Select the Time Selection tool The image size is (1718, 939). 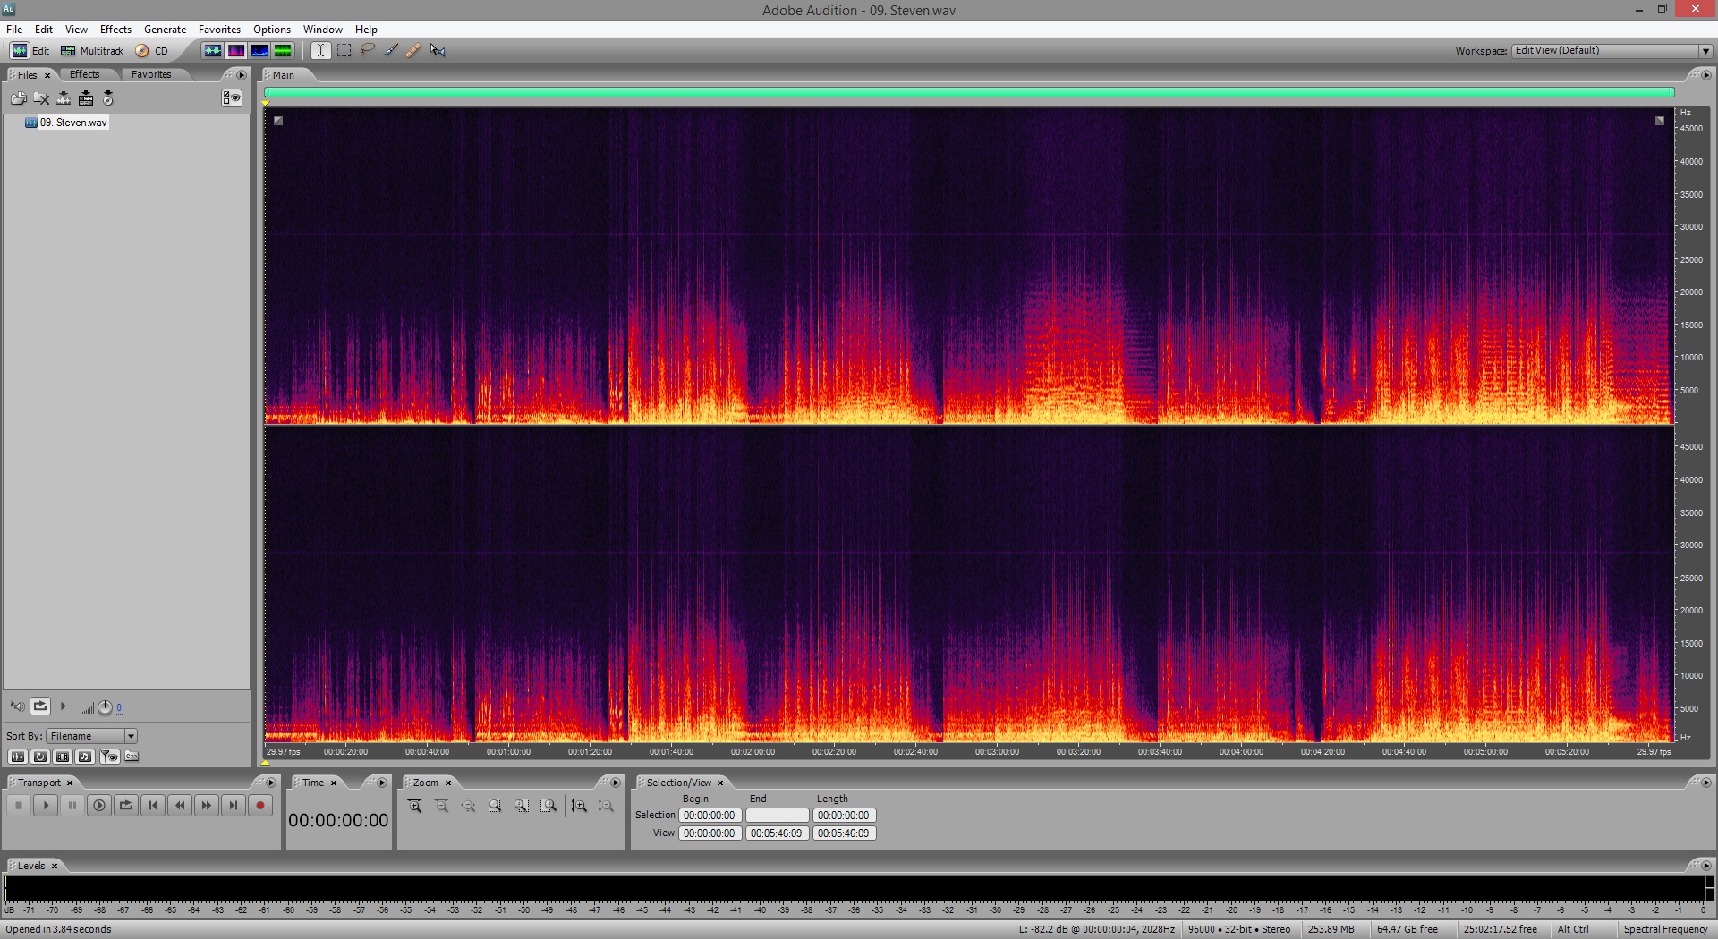[320, 51]
